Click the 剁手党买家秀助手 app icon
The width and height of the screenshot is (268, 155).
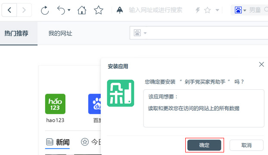click(x=121, y=93)
